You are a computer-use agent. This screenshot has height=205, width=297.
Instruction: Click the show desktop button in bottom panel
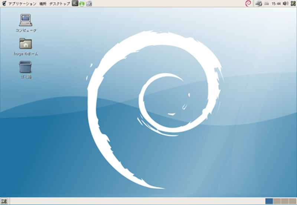coord(4,201)
